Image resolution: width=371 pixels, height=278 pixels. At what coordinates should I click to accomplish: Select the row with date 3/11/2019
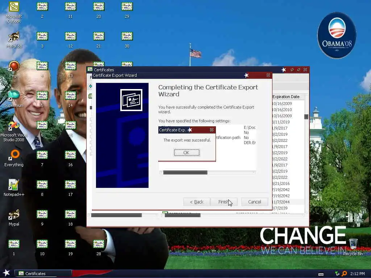click(288, 122)
